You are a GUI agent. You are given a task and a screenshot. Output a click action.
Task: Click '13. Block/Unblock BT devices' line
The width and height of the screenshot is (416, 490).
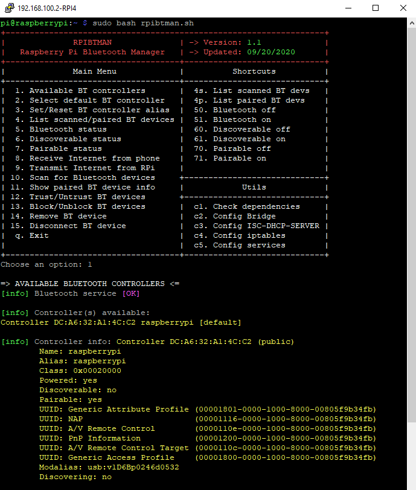click(x=78, y=207)
